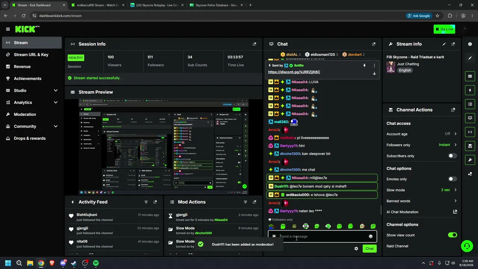Open Stream URL & Key page
This screenshot has width=478, height=269.
[32, 55]
